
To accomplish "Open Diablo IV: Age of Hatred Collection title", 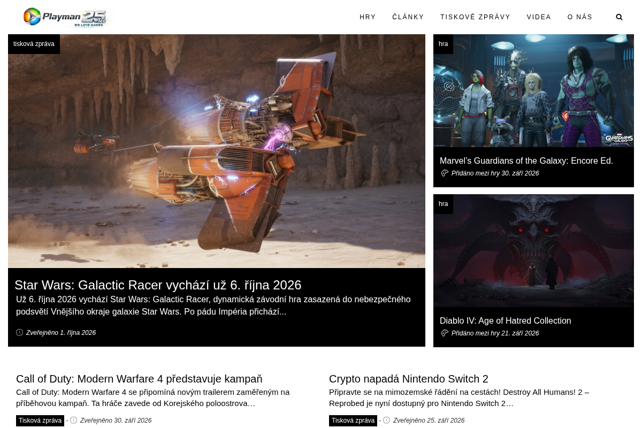I will (x=506, y=321).
